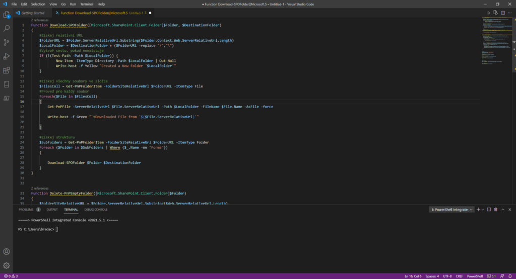Open the Source Control view
Screen dimensions: 516x279
[x=6, y=42]
